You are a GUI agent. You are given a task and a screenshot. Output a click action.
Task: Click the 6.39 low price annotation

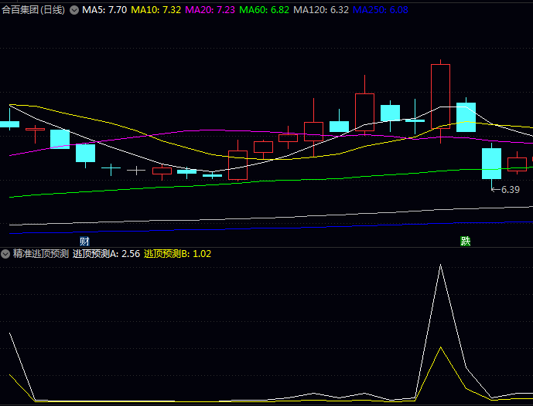point(510,189)
